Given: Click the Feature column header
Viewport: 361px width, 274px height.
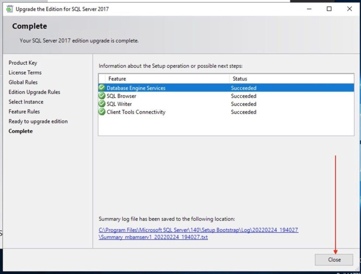Looking at the screenshot, I should point(117,79).
